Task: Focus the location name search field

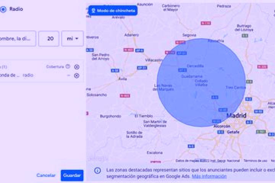Action: click(18, 39)
